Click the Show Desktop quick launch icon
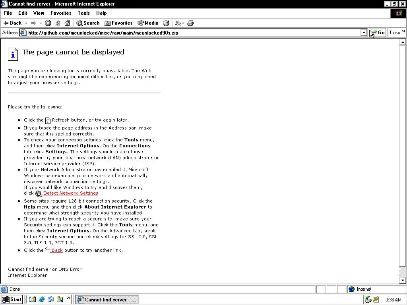 tap(33, 299)
